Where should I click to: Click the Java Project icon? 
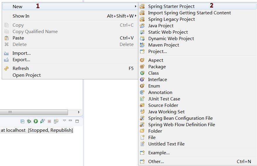click(142, 25)
